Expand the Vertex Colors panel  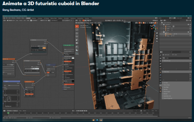point(177,85)
